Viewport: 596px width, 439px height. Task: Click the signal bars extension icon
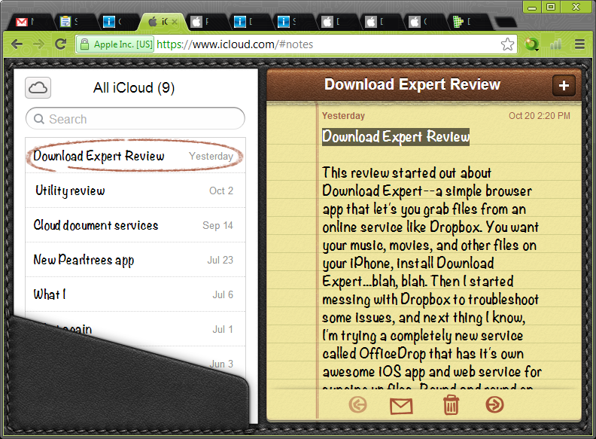(x=555, y=44)
